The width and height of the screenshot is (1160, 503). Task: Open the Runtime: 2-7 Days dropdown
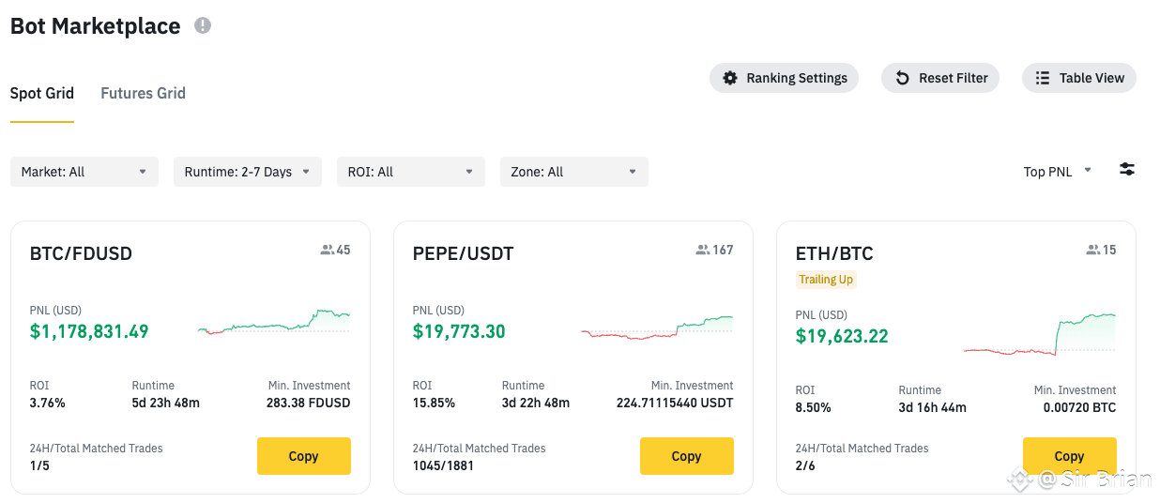tap(247, 172)
